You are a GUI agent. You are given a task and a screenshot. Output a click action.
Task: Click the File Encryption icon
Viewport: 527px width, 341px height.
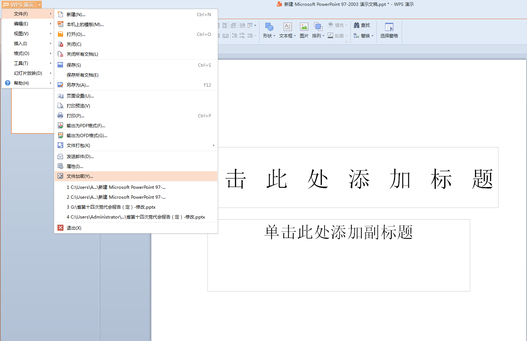pos(60,176)
